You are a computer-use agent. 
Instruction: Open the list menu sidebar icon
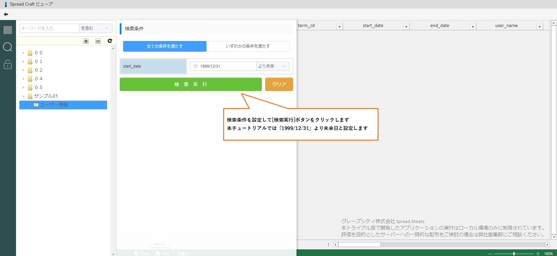(8, 30)
